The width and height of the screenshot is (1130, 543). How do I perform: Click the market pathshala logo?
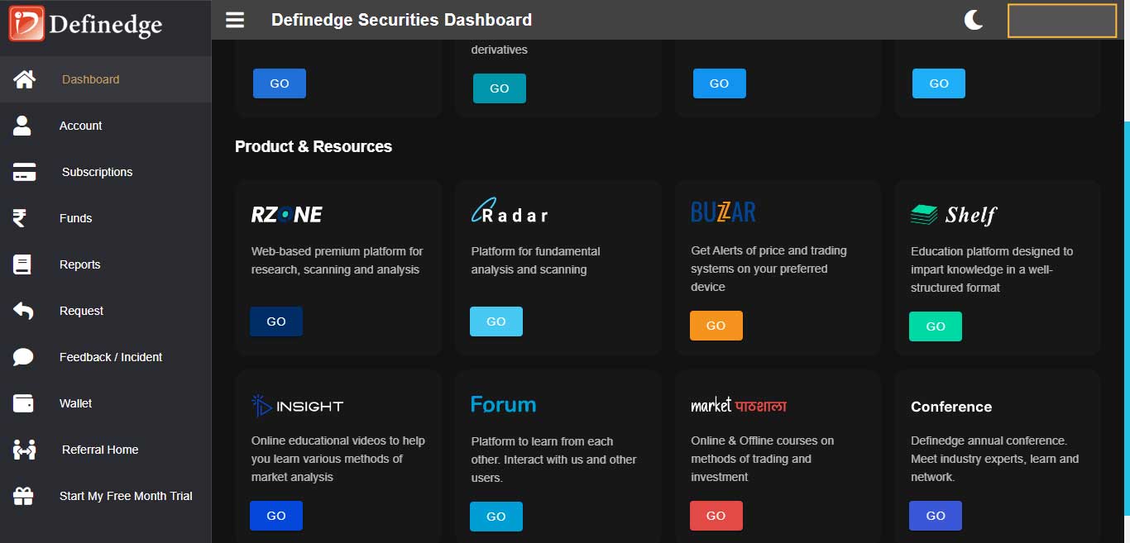(739, 405)
